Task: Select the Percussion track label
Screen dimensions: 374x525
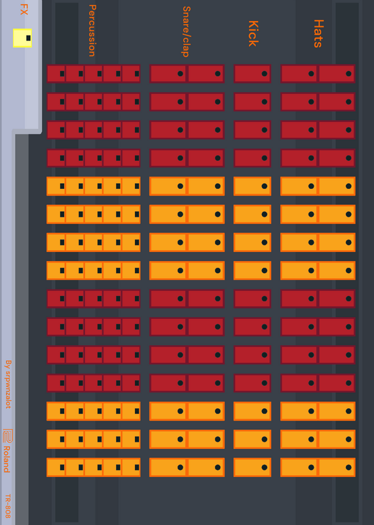Action: pyautogui.click(x=92, y=30)
